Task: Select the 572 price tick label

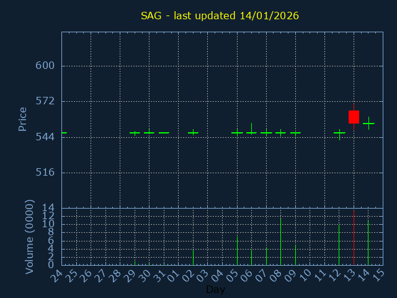Action: (x=45, y=101)
